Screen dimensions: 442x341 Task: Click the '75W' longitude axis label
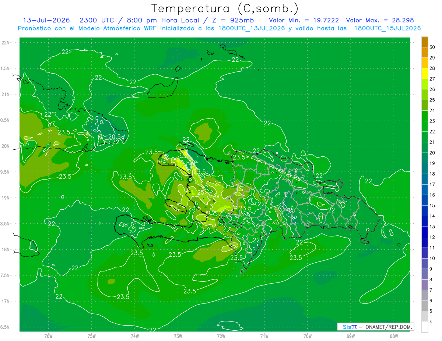click(92, 336)
